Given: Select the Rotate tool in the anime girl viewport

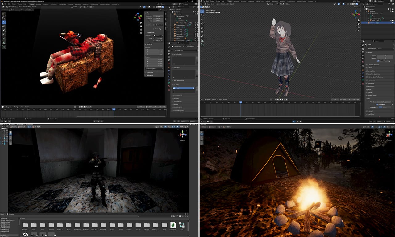Looking at the screenshot, I should click(x=202, y=24).
